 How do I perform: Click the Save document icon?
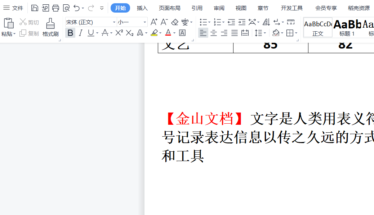tap(35, 8)
